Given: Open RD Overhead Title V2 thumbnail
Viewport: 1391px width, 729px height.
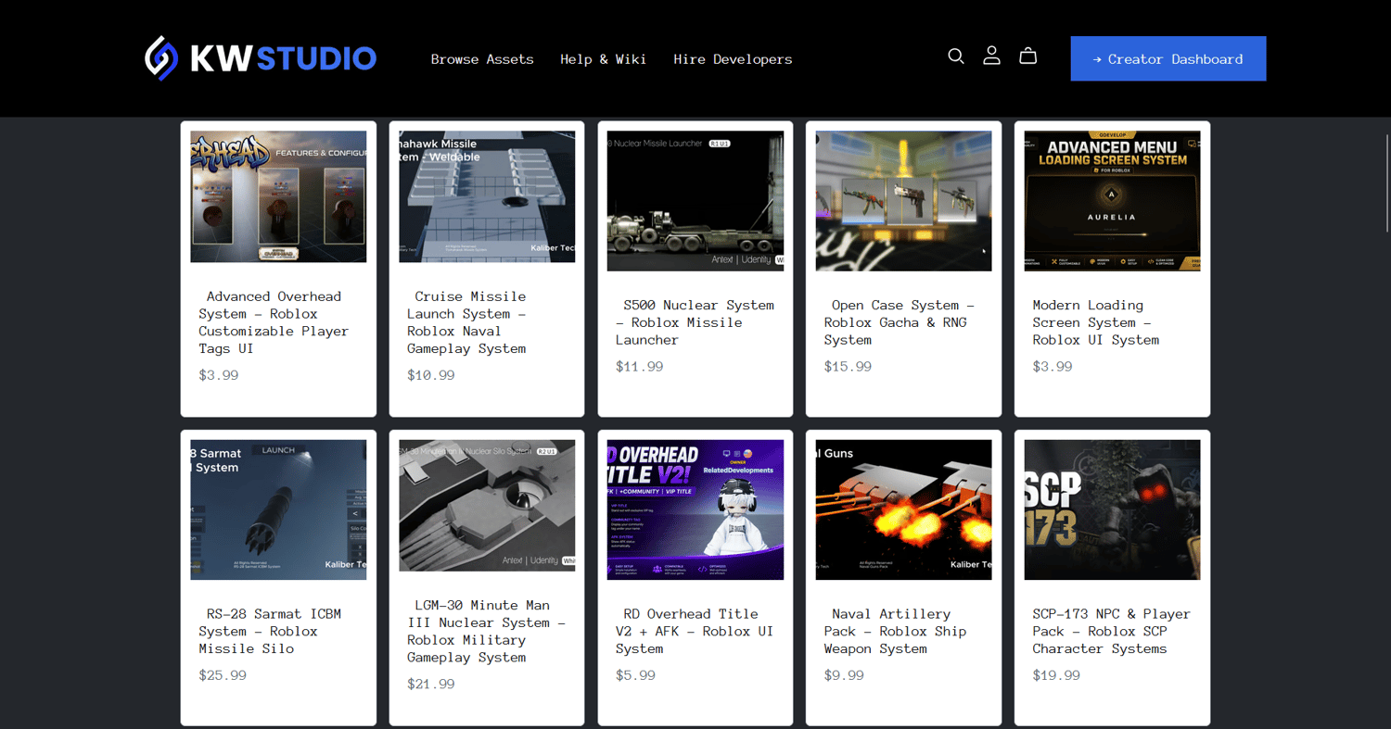Looking at the screenshot, I should [695, 509].
